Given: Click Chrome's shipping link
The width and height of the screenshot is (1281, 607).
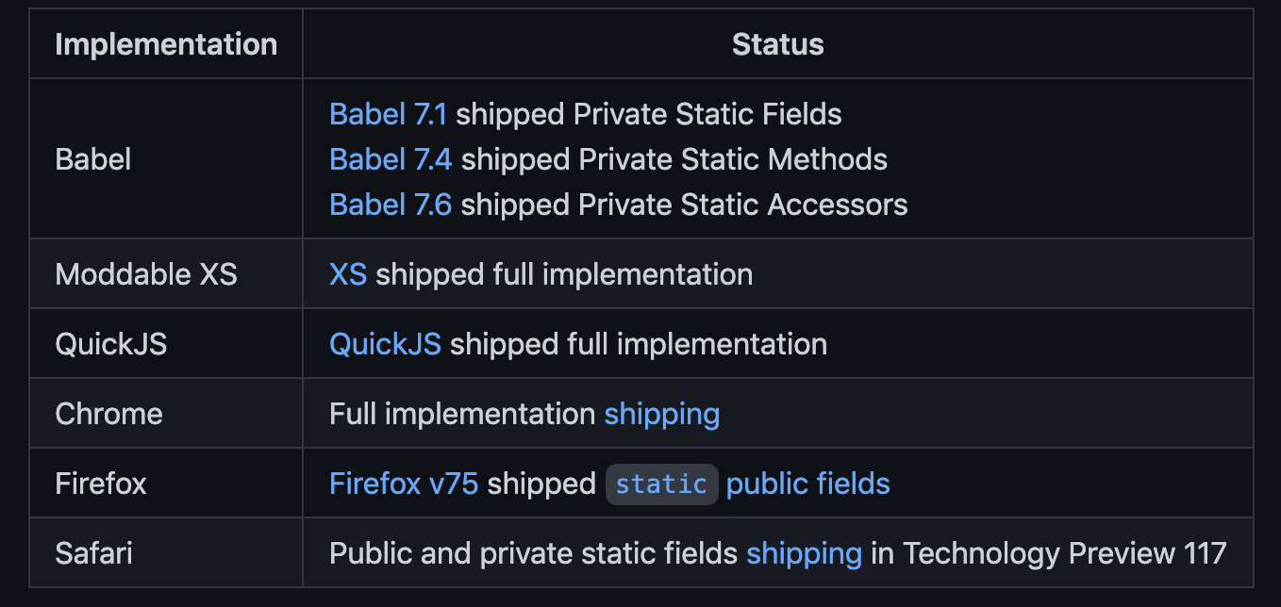Looking at the screenshot, I should (x=661, y=414).
